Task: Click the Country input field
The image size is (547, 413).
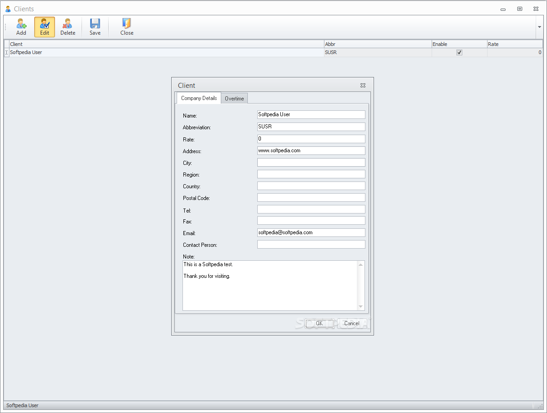Action: point(311,186)
